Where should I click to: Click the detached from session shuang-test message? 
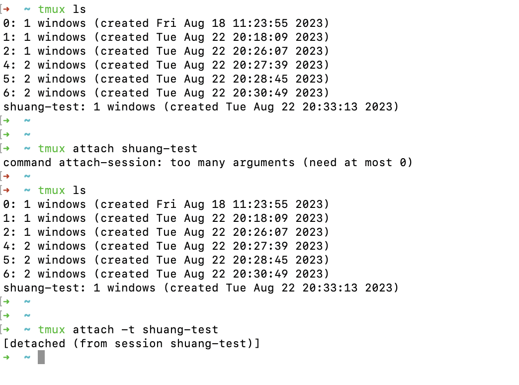[131, 343]
